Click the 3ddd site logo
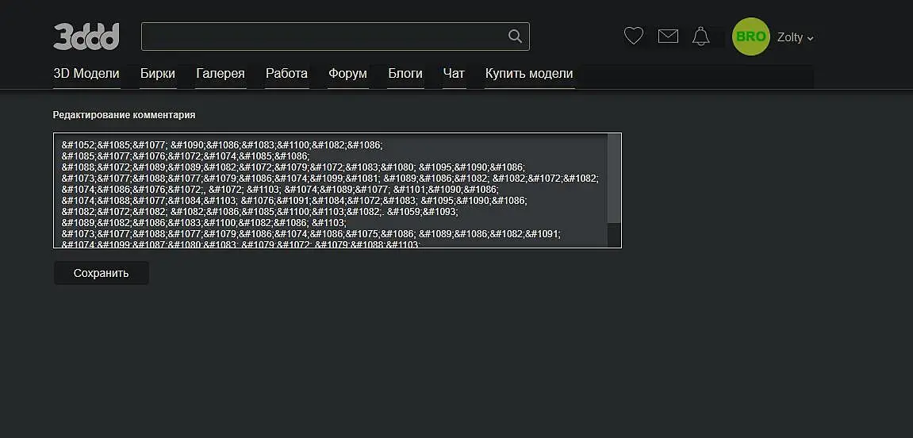 (x=86, y=36)
